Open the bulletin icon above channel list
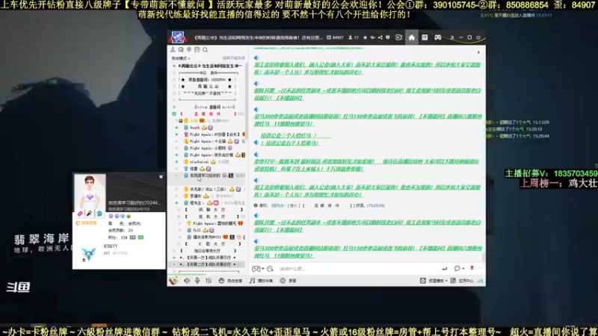The width and height of the screenshot is (598, 336). [x=197, y=49]
